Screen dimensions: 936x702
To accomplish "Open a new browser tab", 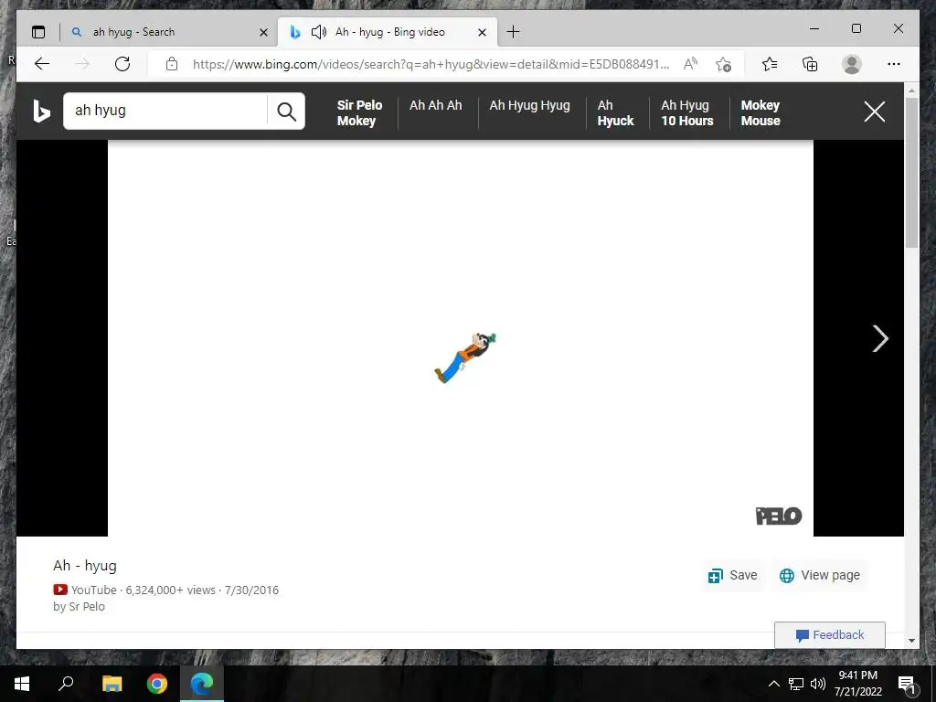I will pyautogui.click(x=513, y=32).
